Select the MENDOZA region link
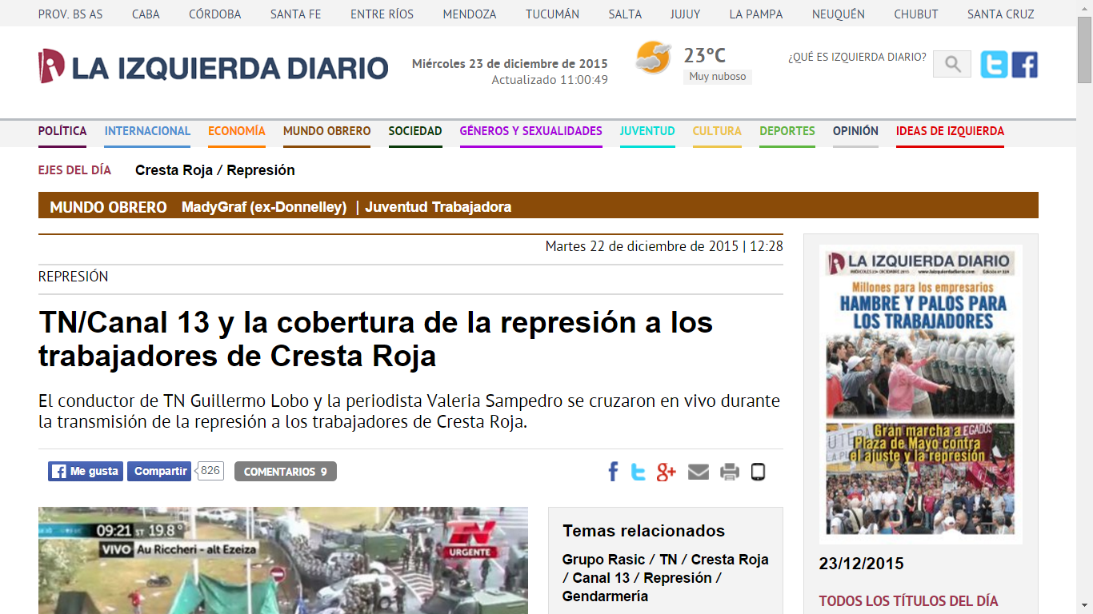 click(x=470, y=14)
